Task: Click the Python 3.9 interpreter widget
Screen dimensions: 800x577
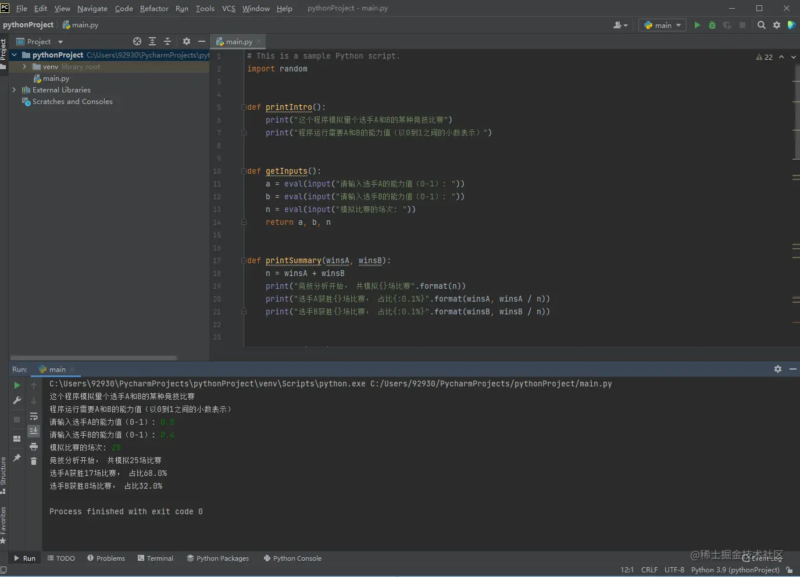Action: [x=735, y=570]
